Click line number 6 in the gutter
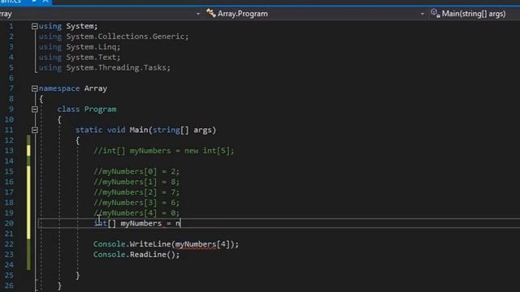This screenshot has width=520, height=292. coord(11,78)
